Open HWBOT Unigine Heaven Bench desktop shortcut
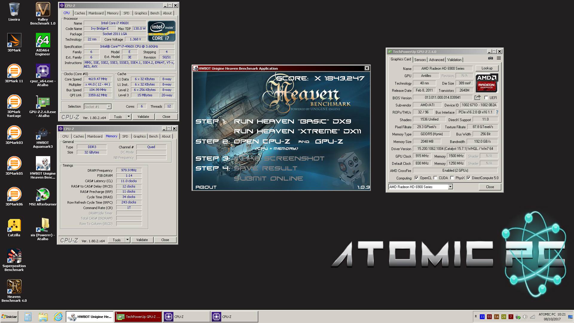574x323 pixels. point(43,167)
